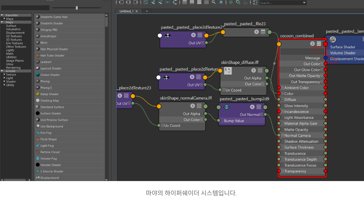The height and width of the screenshot is (200, 364).
Task: Click view mode icon on skinShape_diffuse.iff node
Action: pos(260,70)
